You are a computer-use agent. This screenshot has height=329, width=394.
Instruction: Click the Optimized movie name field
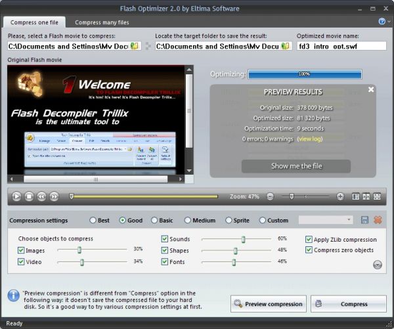coord(341,46)
